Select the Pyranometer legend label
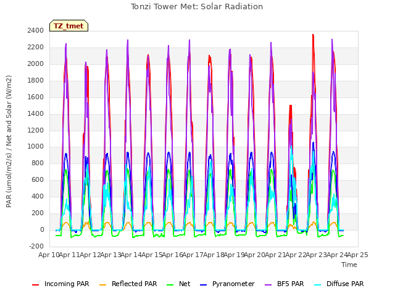Screen dimensions: 395x296 click(x=233, y=284)
